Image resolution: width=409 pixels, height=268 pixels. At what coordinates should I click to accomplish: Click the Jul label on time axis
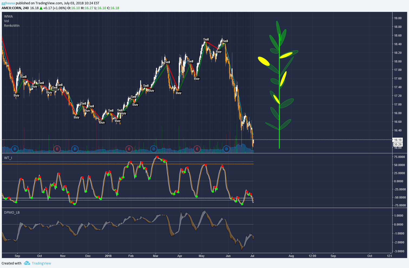pos(252,256)
